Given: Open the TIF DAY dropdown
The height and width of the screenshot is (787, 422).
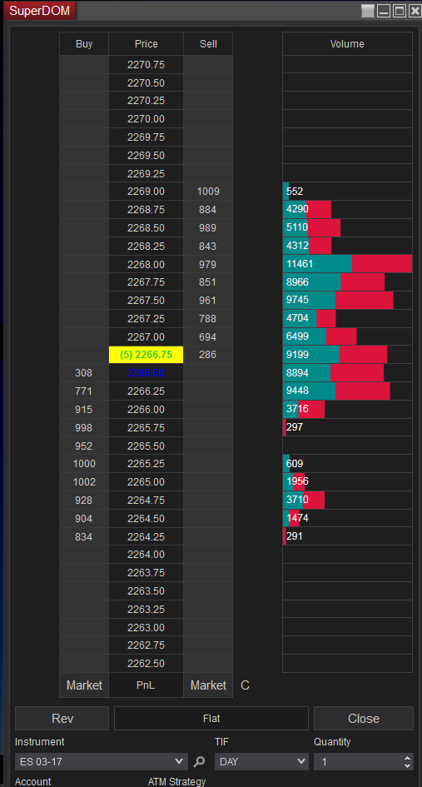Looking at the screenshot, I should click(x=261, y=761).
